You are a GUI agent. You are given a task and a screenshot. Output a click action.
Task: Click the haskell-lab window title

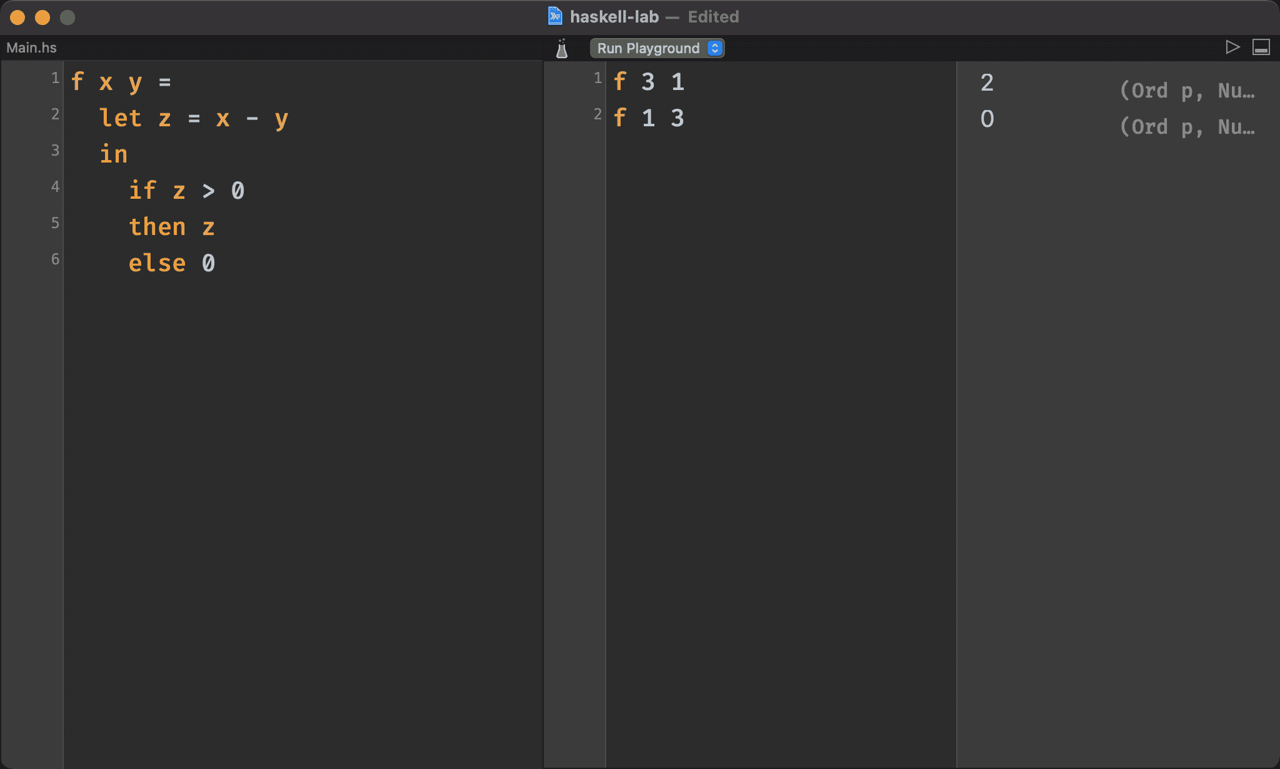(x=614, y=17)
